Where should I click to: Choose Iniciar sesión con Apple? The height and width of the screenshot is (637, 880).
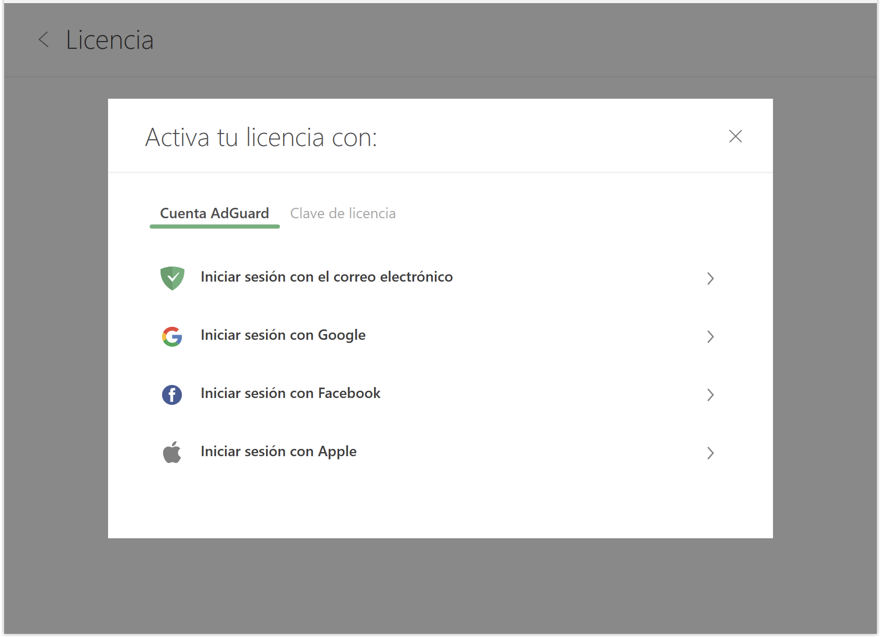pos(440,453)
